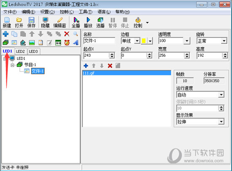Click the blue plus add icon in tree toolbar
This screenshot has height=171, width=232.
[5, 34]
